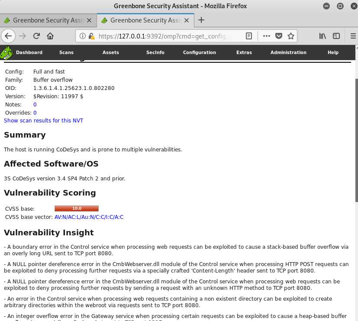Image resolution: width=358 pixels, height=321 pixels.
Task: Toggle reader view icon in address bar
Action: [x=248, y=36]
